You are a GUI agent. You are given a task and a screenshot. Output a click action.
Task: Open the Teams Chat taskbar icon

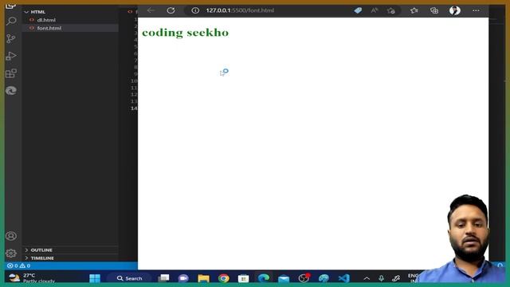click(183, 278)
